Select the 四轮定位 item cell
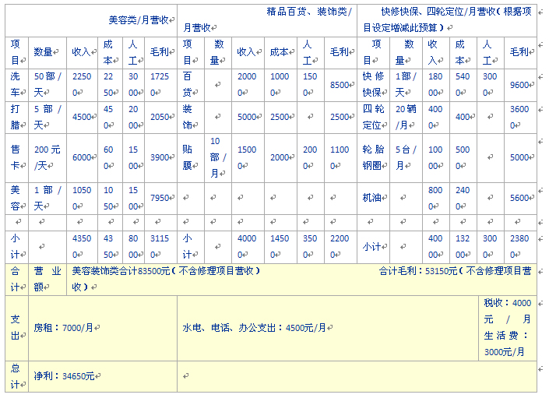549x398 pixels. [x=375, y=117]
